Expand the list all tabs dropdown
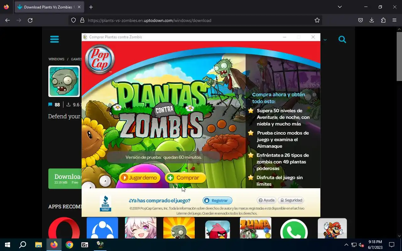 coord(340,7)
